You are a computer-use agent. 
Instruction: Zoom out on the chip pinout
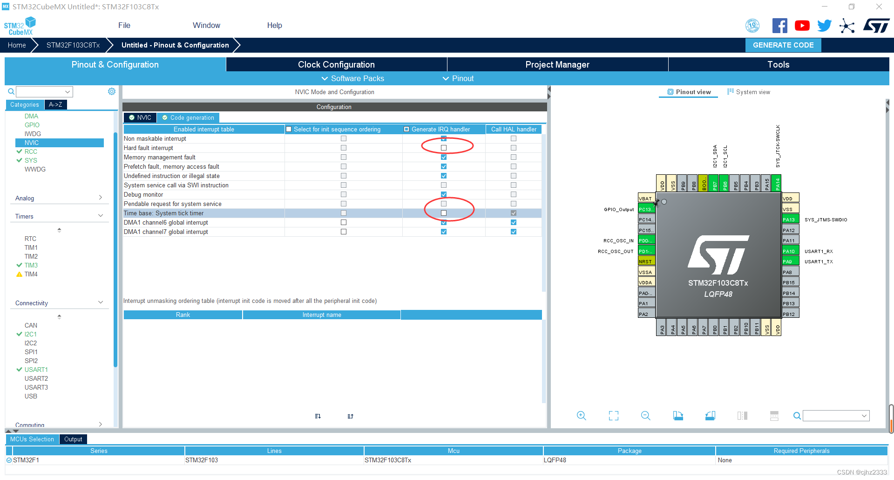point(646,416)
